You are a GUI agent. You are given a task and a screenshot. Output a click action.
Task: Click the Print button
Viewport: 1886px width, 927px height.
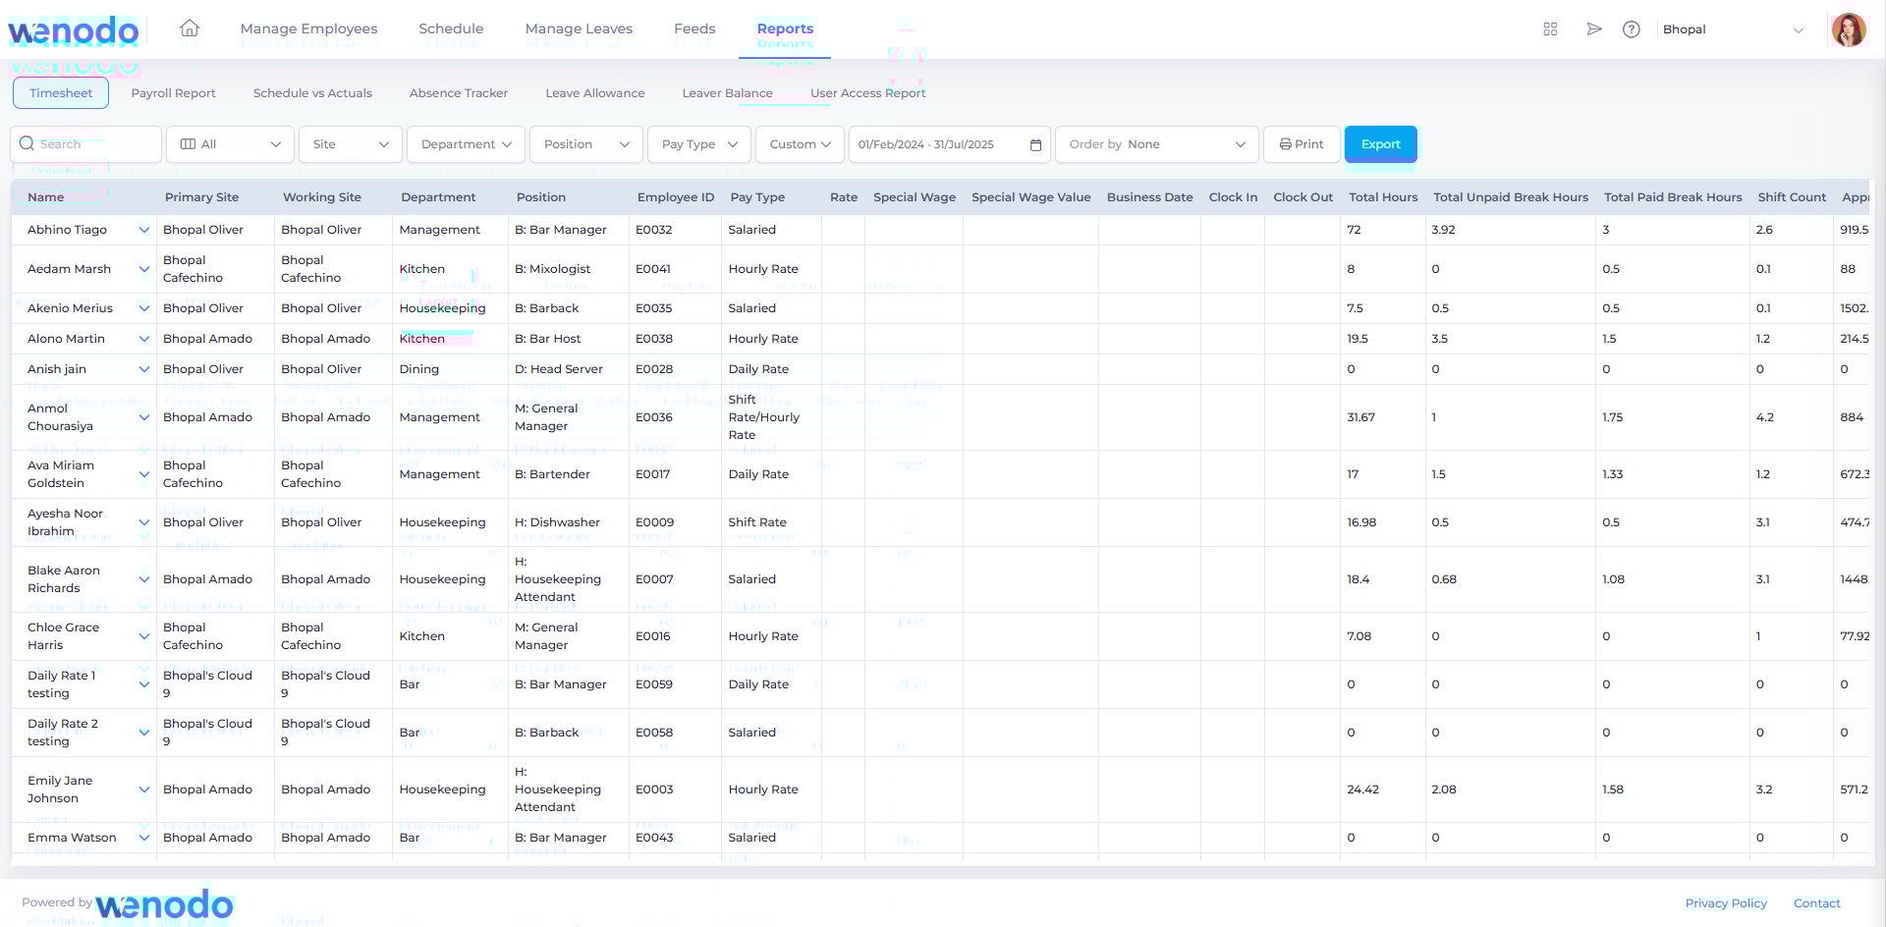click(1302, 144)
